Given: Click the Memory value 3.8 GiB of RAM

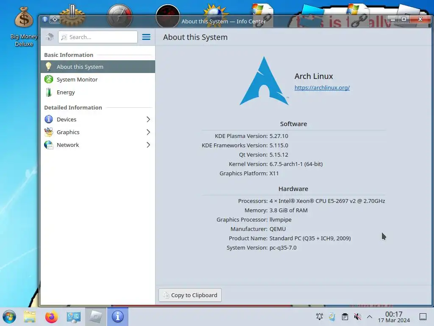Looking at the screenshot, I should [x=288, y=211].
